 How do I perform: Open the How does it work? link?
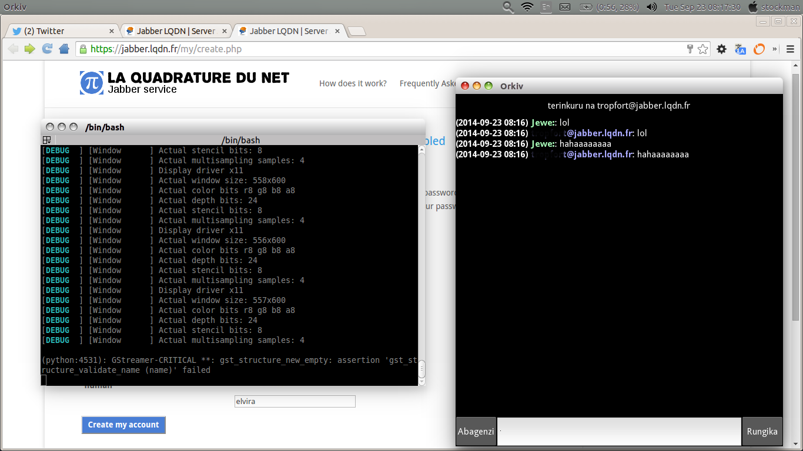tap(353, 83)
